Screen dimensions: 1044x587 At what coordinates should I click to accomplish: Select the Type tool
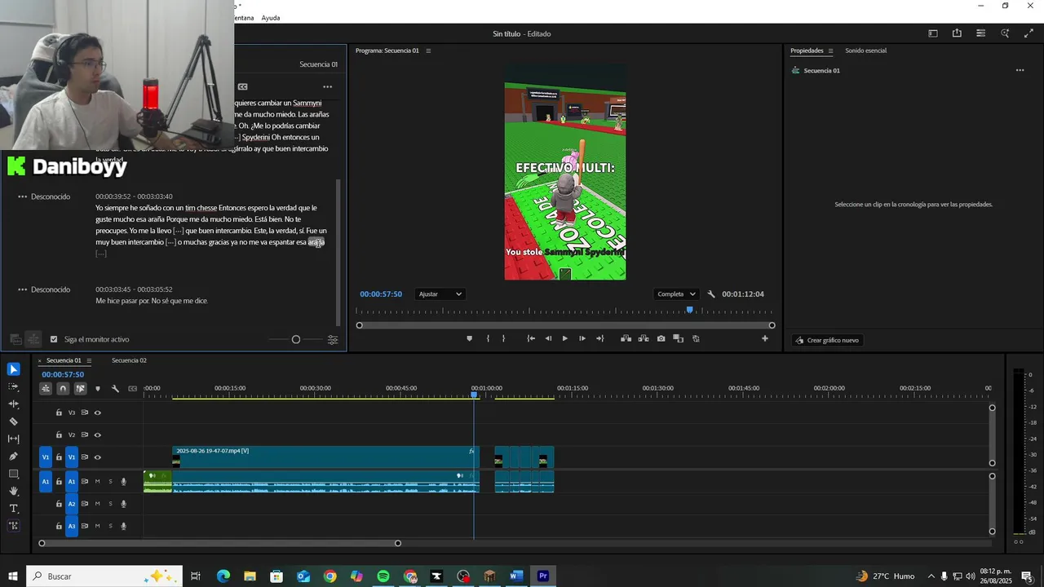click(x=13, y=509)
